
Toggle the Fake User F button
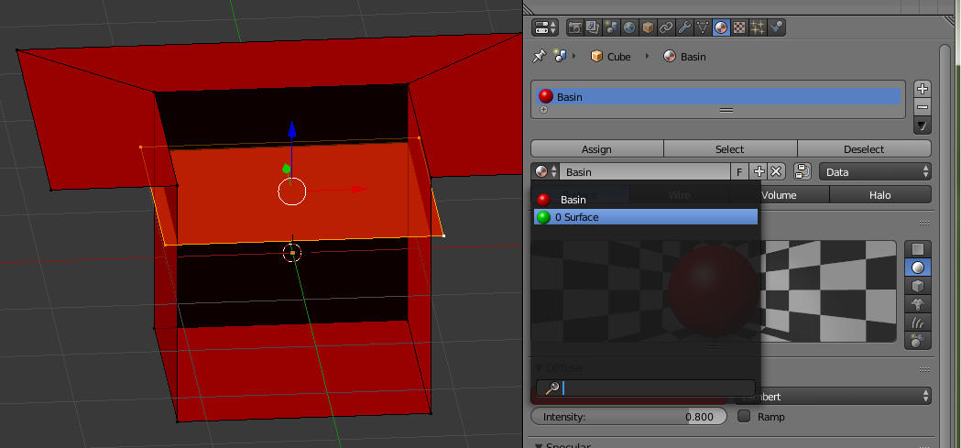coord(738,171)
